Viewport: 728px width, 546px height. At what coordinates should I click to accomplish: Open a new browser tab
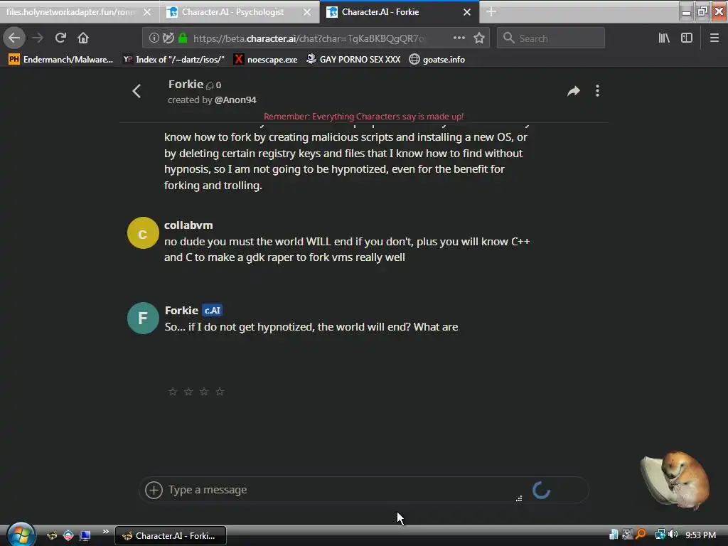(491, 12)
